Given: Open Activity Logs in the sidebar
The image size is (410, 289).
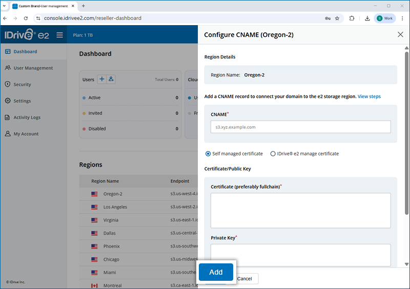Looking at the screenshot, I should (x=33, y=117).
